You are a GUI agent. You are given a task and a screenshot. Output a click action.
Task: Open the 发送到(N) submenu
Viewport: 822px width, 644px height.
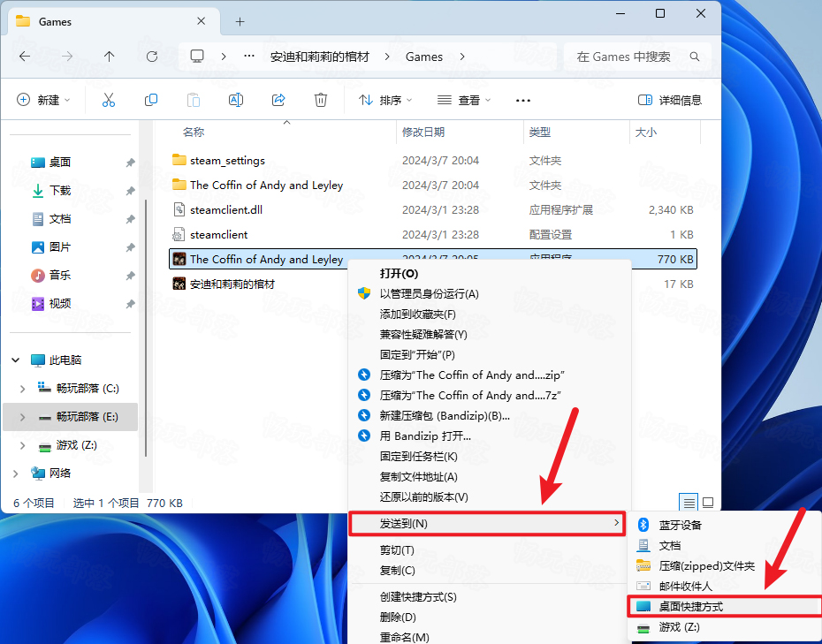(488, 523)
